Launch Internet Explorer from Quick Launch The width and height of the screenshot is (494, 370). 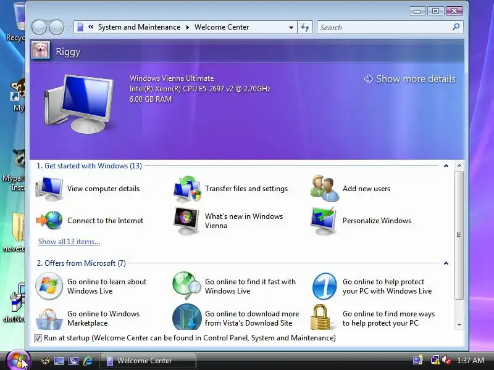tap(88, 361)
